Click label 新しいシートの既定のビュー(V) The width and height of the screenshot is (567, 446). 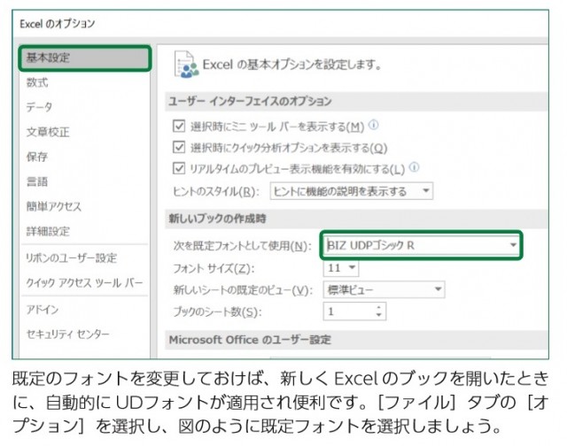click(243, 290)
